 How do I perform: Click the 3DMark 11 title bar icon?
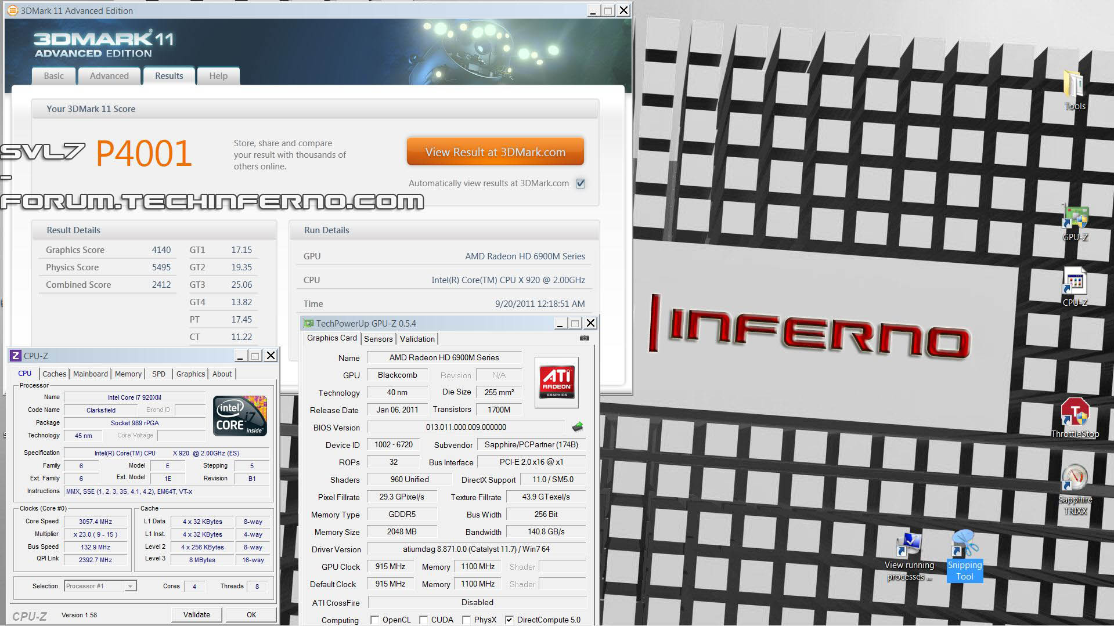click(x=12, y=10)
